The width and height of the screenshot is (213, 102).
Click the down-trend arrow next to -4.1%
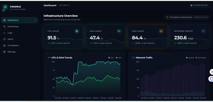(49, 43)
